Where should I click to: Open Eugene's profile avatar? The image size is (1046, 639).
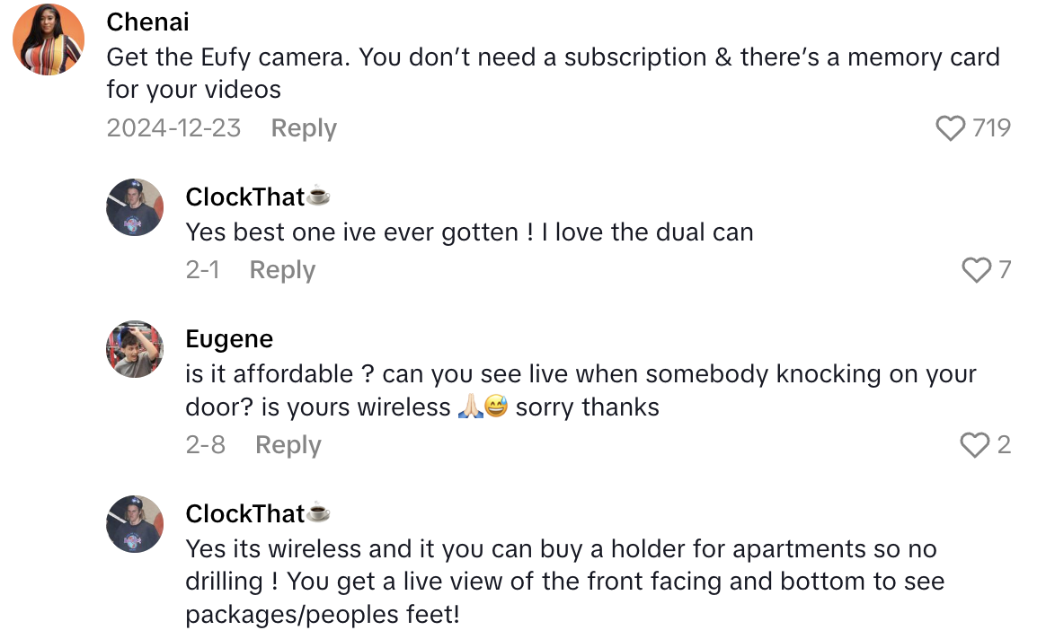[x=135, y=349]
